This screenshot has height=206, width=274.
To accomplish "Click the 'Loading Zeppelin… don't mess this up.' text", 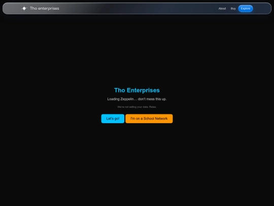I will click(x=137, y=99).
